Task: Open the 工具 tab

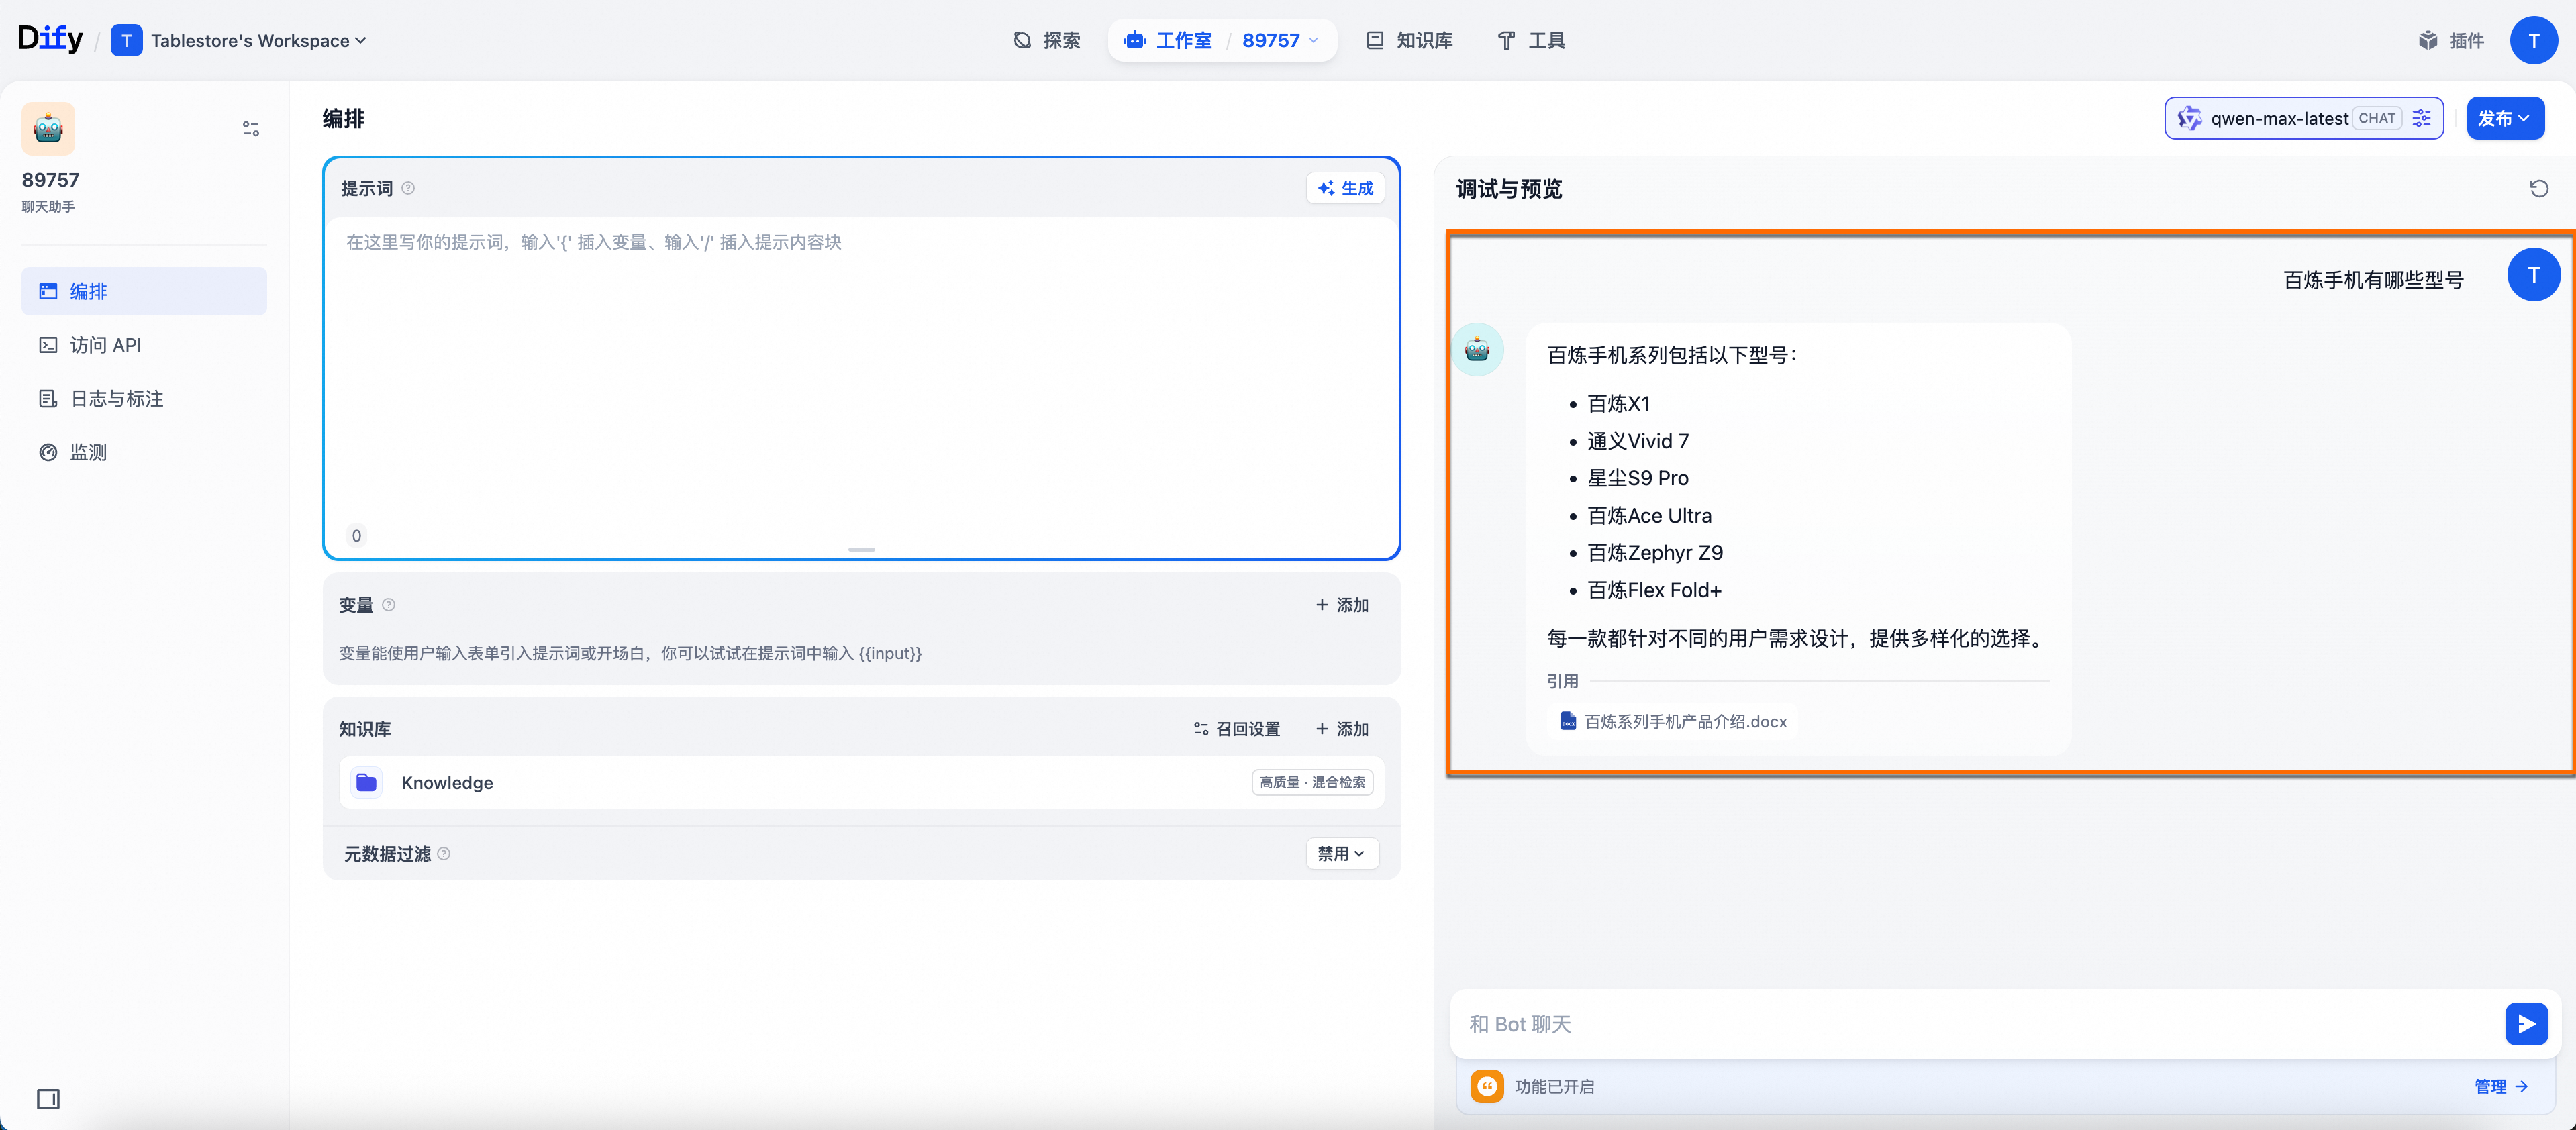Action: point(1531,41)
